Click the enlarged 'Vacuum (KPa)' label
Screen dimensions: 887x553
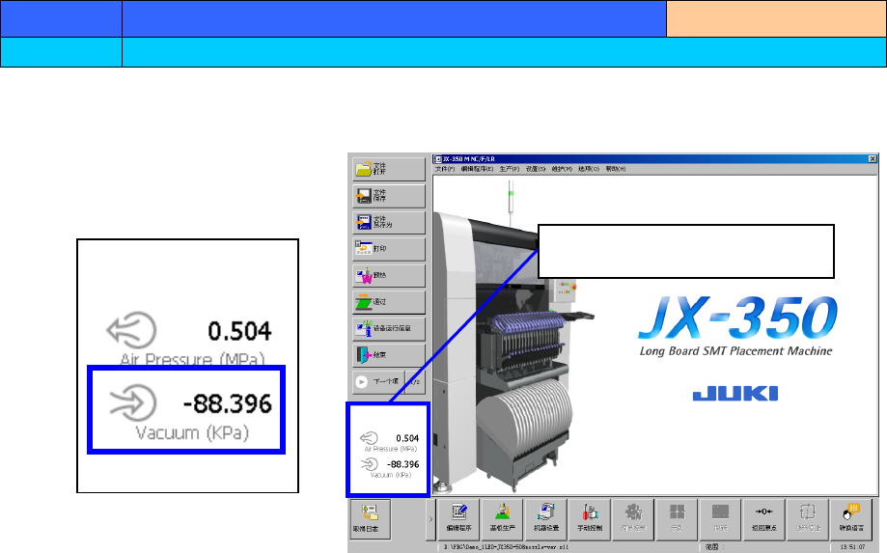(x=192, y=432)
